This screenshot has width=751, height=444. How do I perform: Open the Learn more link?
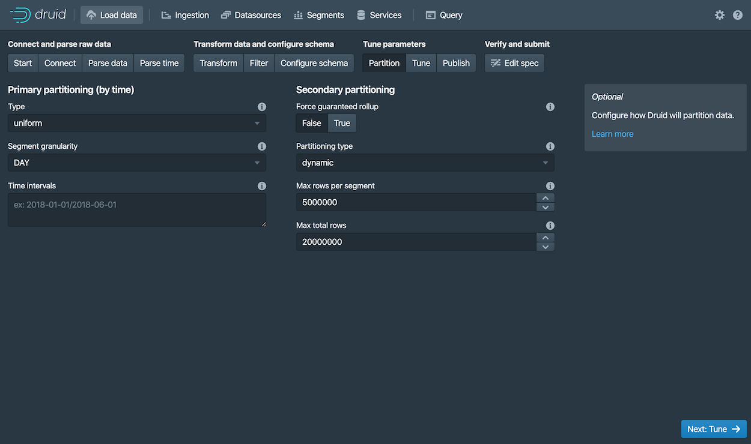[x=612, y=134]
